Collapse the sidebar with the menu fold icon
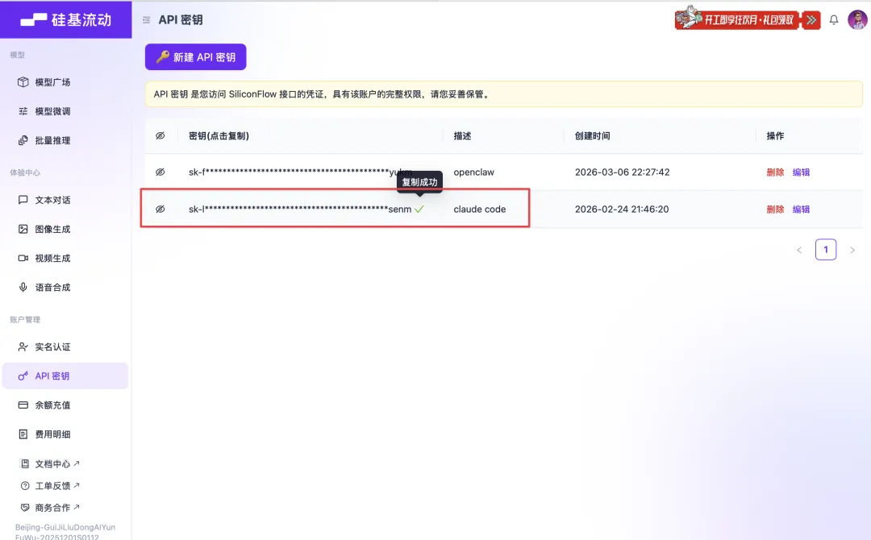Image resolution: width=871 pixels, height=540 pixels. [146, 20]
